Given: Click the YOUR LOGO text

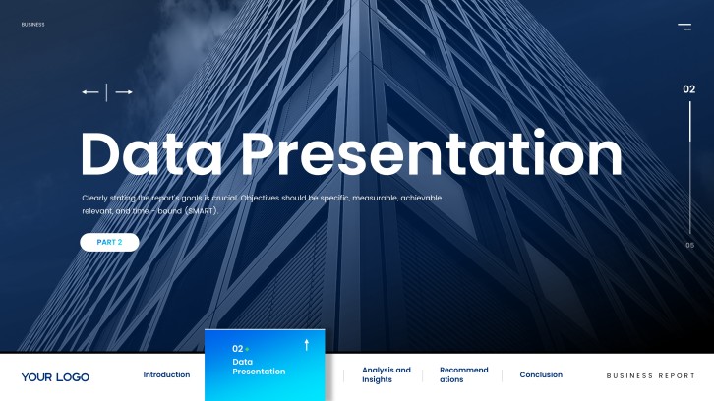Looking at the screenshot, I should [x=55, y=377].
